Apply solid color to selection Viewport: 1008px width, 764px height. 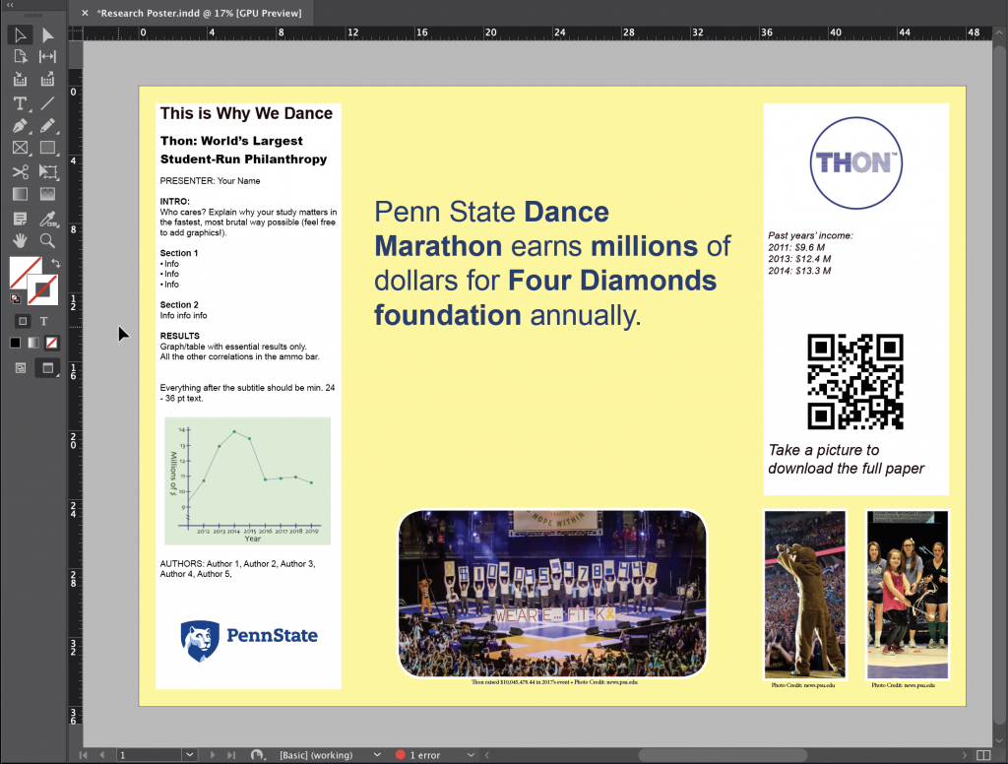pyautogui.click(x=15, y=343)
